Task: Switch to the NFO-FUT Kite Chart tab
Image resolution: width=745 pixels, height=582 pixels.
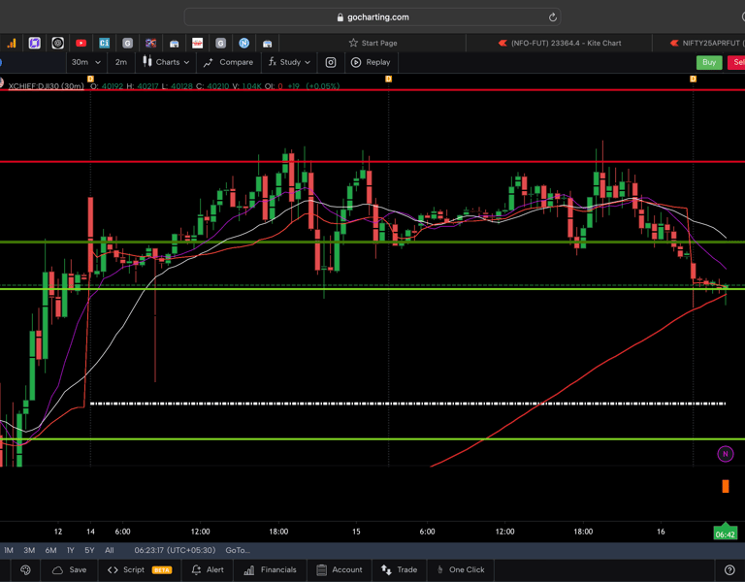Action: tap(559, 43)
